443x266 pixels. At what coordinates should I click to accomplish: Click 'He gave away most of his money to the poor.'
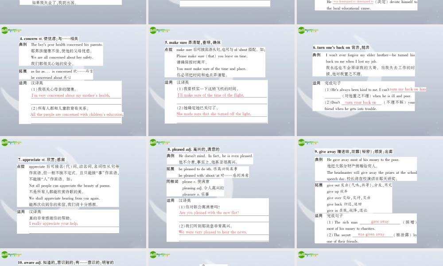(363, 160)
